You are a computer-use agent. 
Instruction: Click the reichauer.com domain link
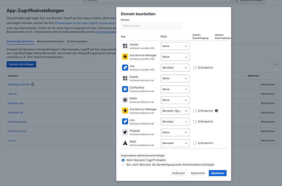(x=17, y=122)
